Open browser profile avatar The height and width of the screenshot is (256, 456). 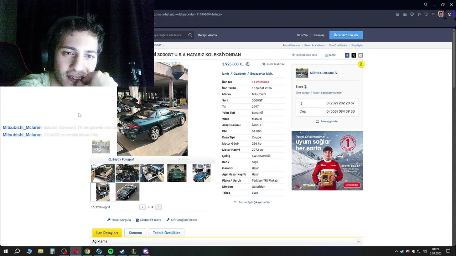click(441, 14)
